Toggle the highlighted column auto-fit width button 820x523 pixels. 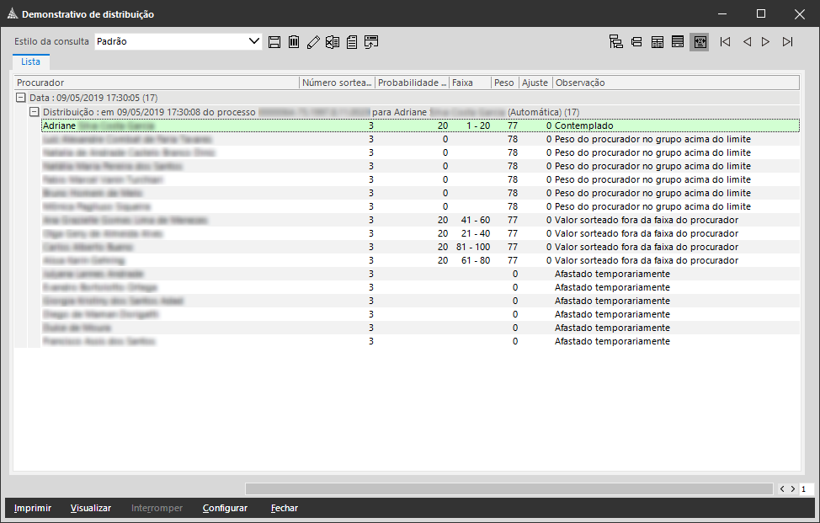[699, 42]
